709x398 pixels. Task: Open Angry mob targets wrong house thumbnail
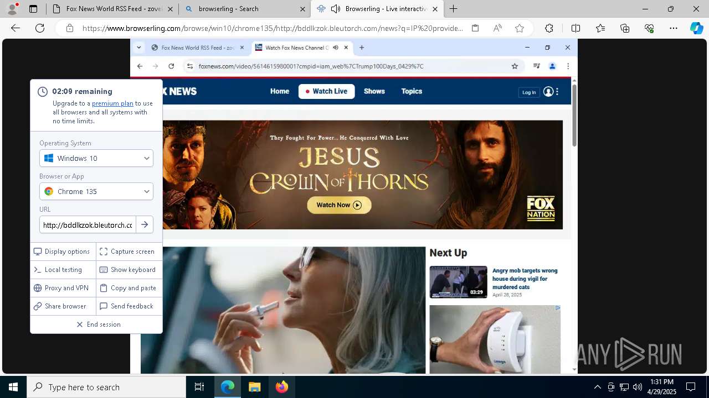(x=458, y=282)
